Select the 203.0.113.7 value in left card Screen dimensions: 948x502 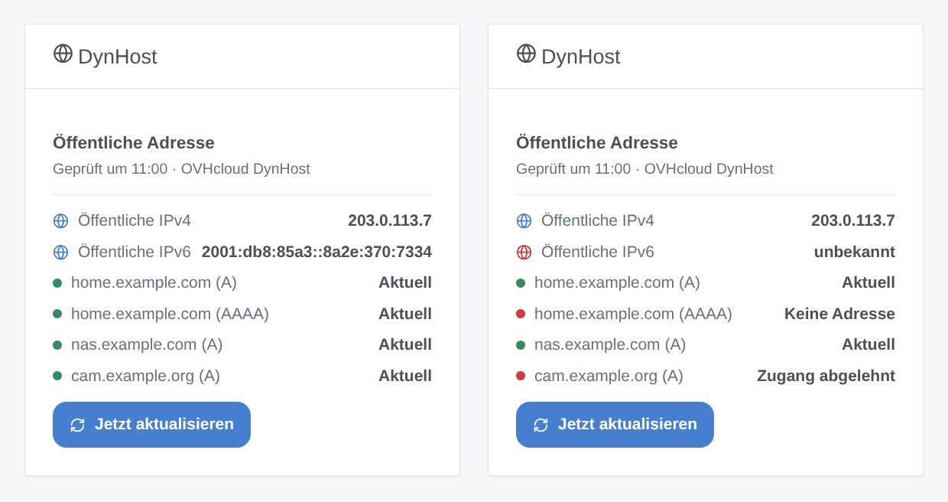click(390, 220)
